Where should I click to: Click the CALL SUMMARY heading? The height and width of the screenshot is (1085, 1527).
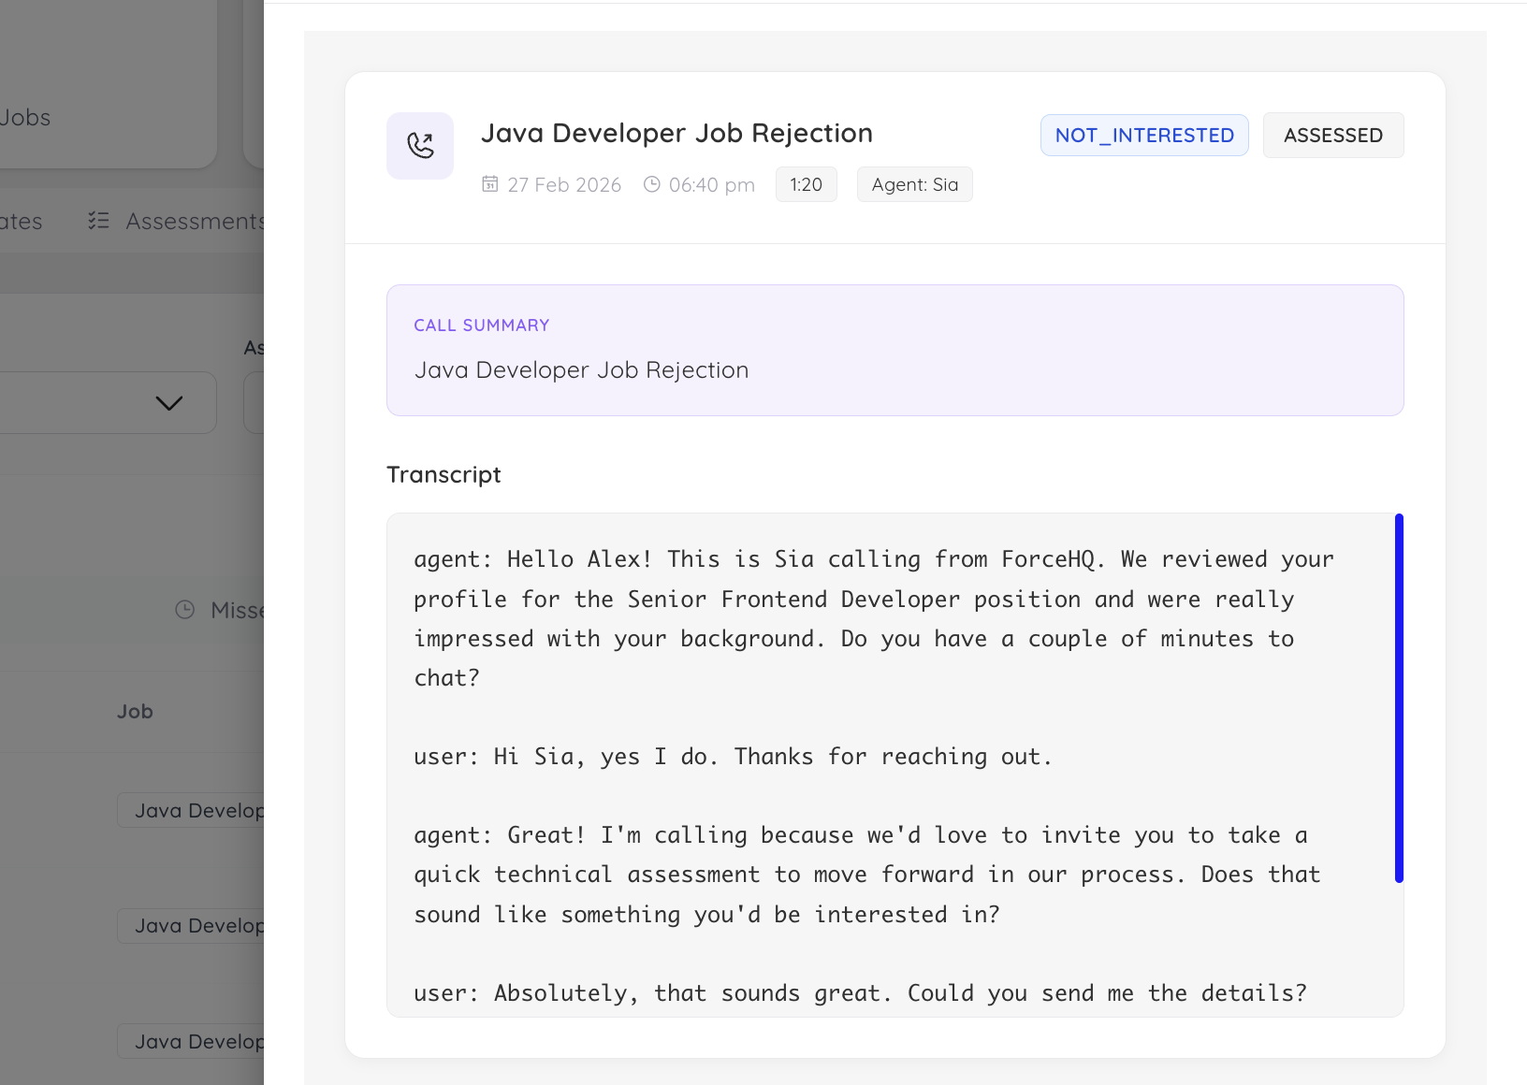point(482,325)
